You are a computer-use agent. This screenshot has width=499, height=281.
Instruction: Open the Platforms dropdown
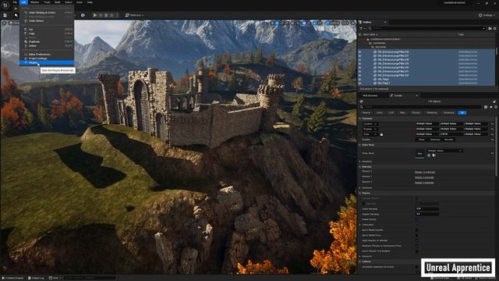point(134,15)
